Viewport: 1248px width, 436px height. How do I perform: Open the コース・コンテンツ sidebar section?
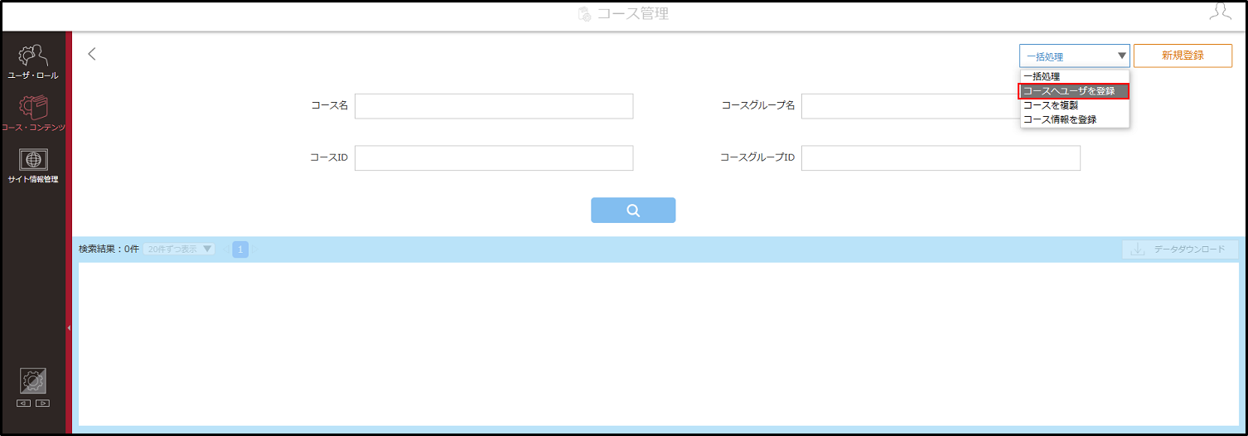tap(33, 114)
